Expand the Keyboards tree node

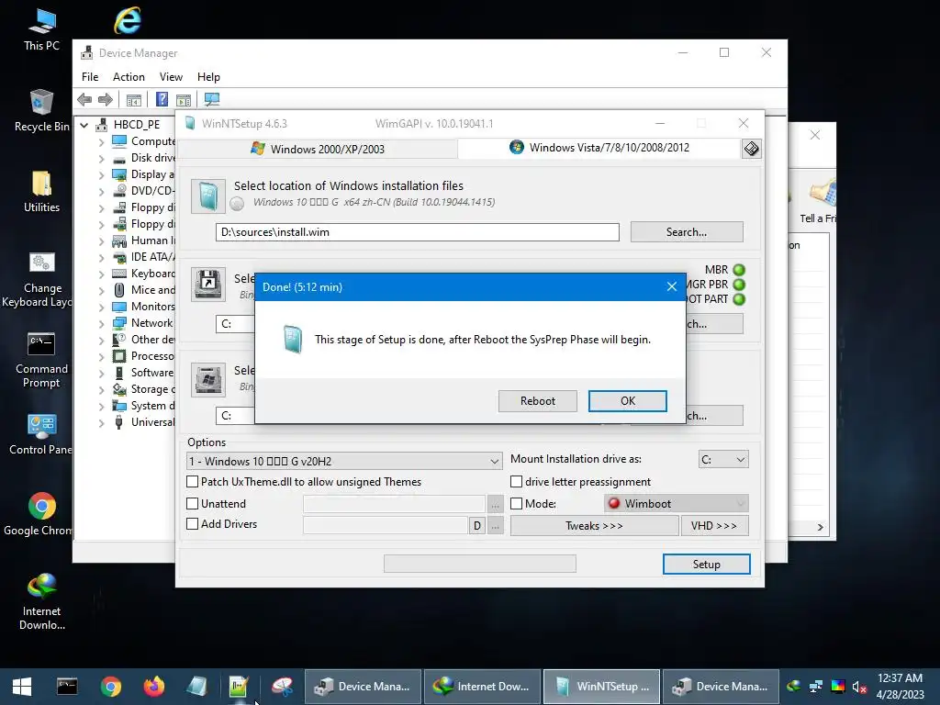pos(101,274)
